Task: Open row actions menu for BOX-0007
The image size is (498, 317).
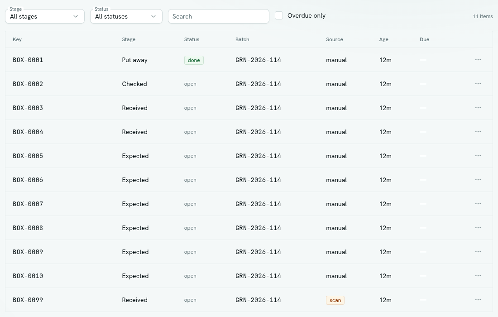Action: 478,204
